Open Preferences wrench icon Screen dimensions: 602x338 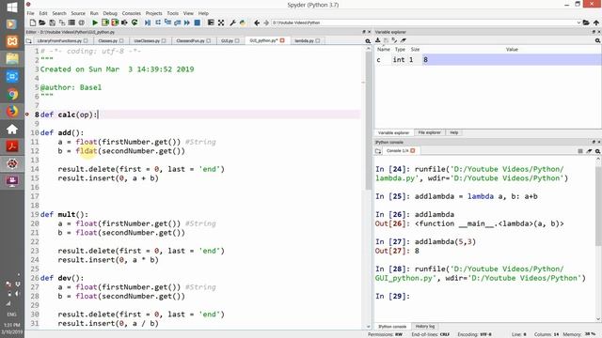232,23
